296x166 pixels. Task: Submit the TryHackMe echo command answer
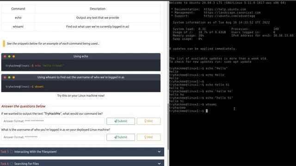121,121
